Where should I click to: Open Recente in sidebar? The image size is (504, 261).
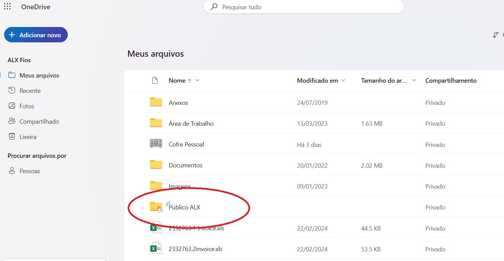(x=30, y=91)
